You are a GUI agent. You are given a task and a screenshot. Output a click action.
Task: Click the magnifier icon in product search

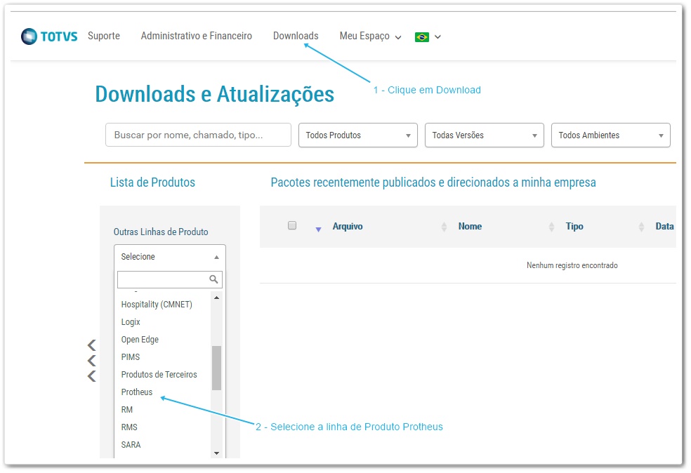click(213, 279)
